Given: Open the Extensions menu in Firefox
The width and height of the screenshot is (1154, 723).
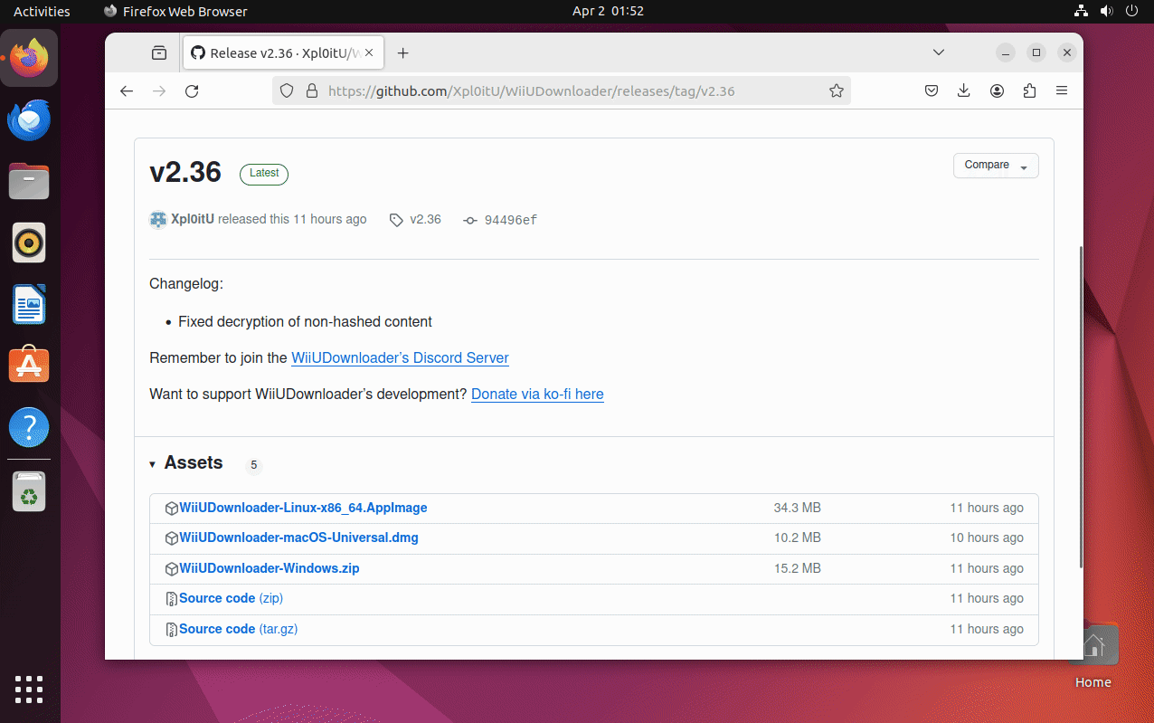Looking at the screenshot, I should [x=1029, y=90].
